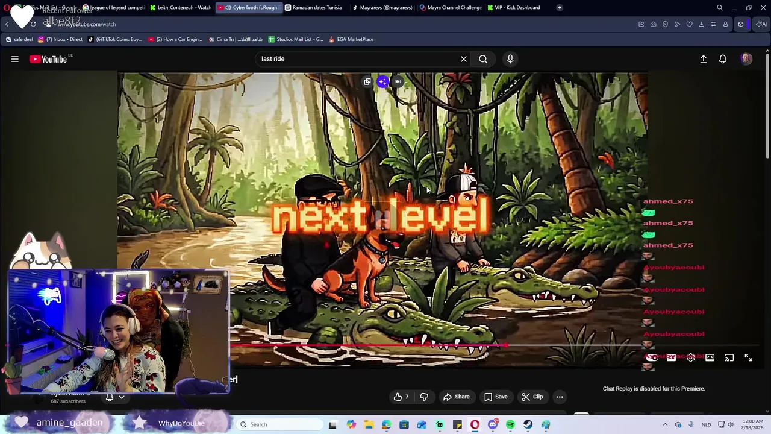Launch Copilot from the taskbar

(351, 424)
